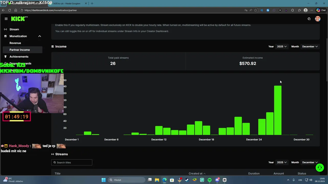Screen dimensions: 328x184
Task: Open the Copilot Chat button
Action: click(321, 10)
